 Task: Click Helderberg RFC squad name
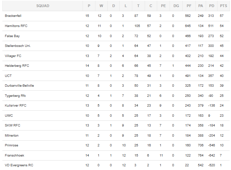(x=17, y=66)
